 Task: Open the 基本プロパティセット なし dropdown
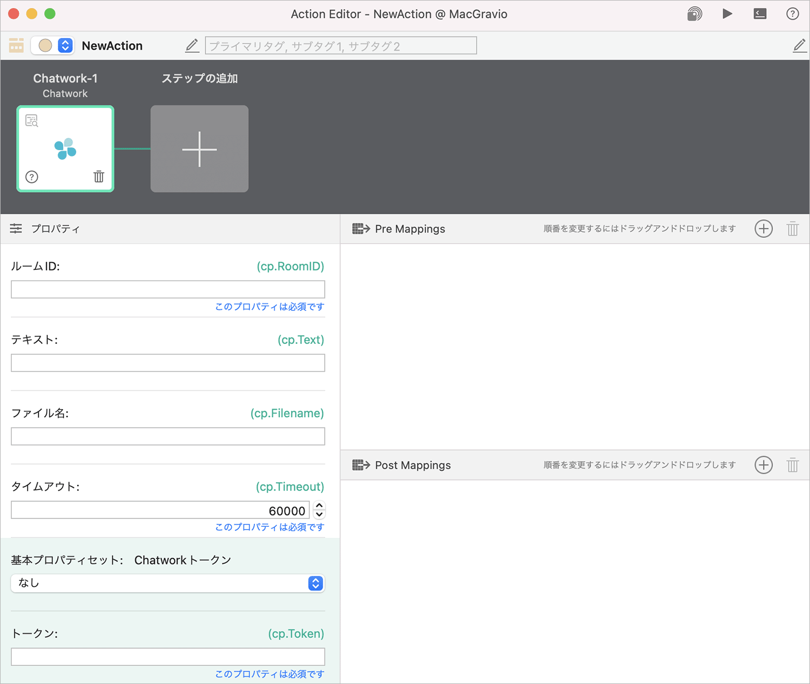pos(168,583)
